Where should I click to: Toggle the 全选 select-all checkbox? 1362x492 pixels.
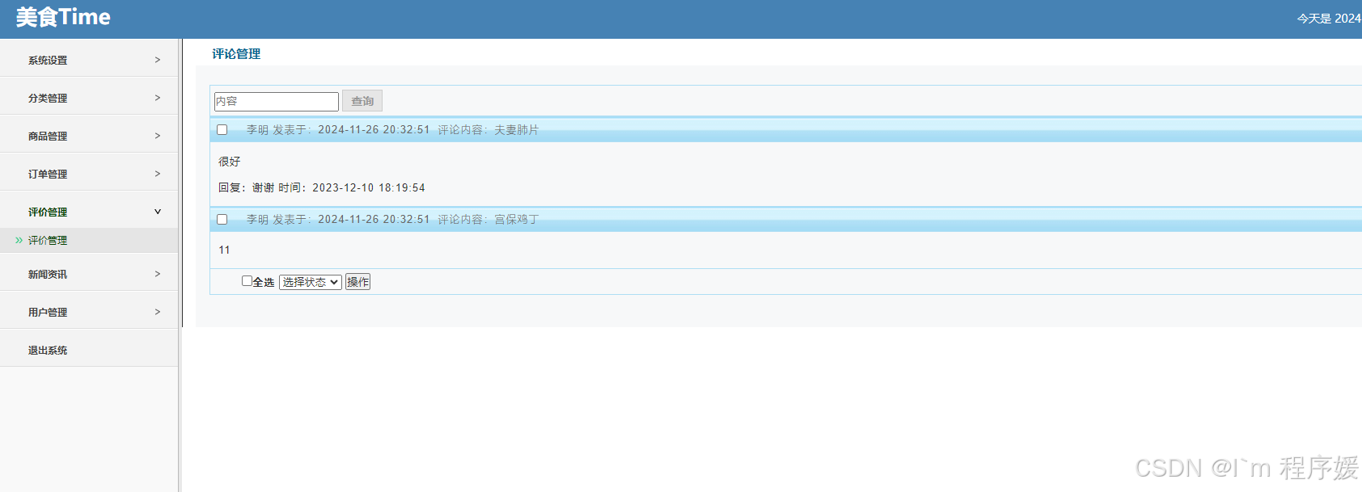[247, 281]
